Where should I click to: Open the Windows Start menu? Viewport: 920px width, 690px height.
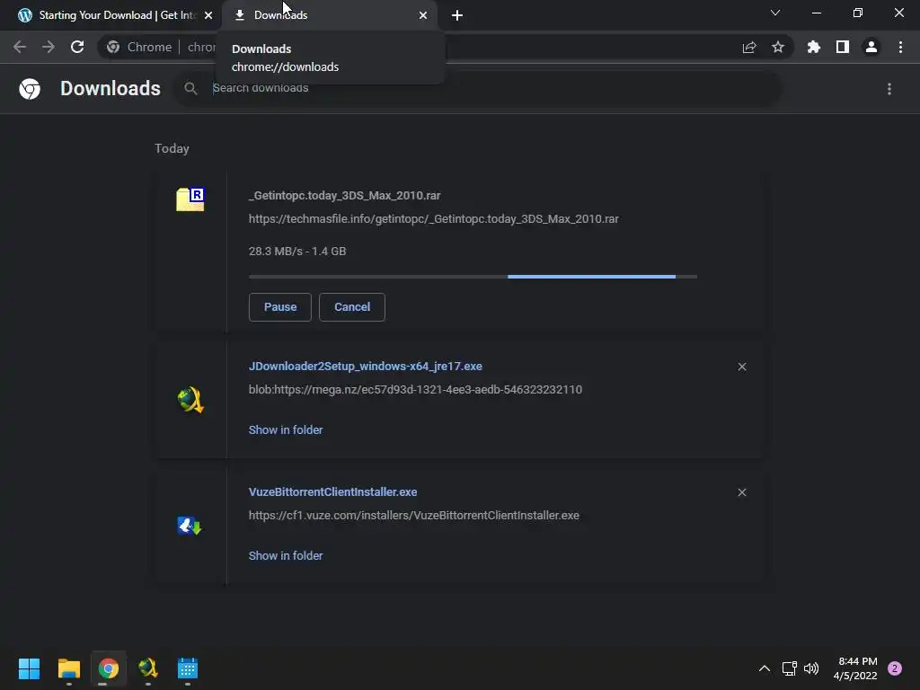pyautogui.click(x=29, y=668)
